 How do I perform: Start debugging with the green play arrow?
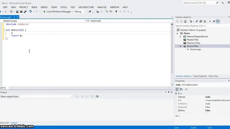click(x=45, y=11)
